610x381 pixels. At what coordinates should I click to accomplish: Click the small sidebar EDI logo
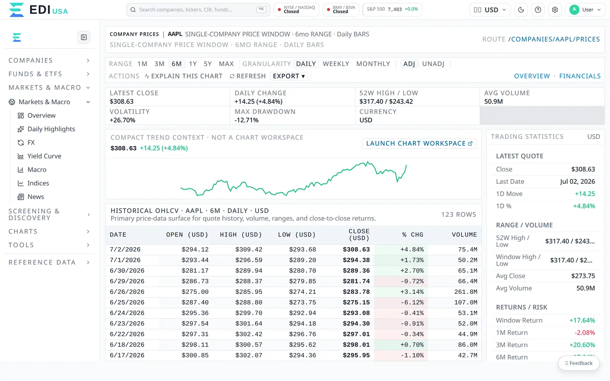click(x=17, y=37)
